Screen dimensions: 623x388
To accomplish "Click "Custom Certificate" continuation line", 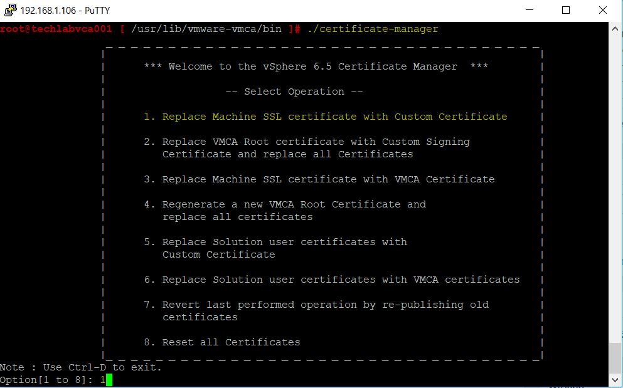I will 218,254.
